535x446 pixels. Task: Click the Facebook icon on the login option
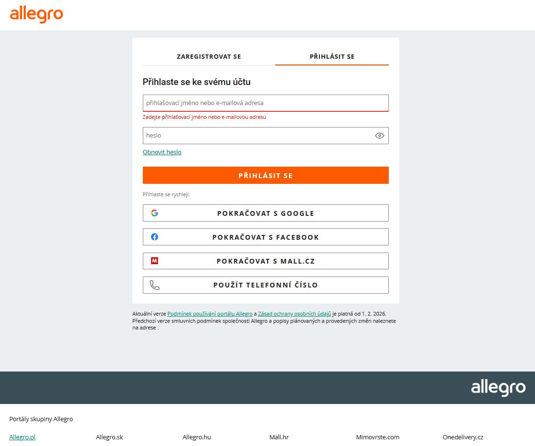(155, 237)
